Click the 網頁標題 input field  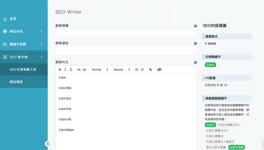point(126,33)
